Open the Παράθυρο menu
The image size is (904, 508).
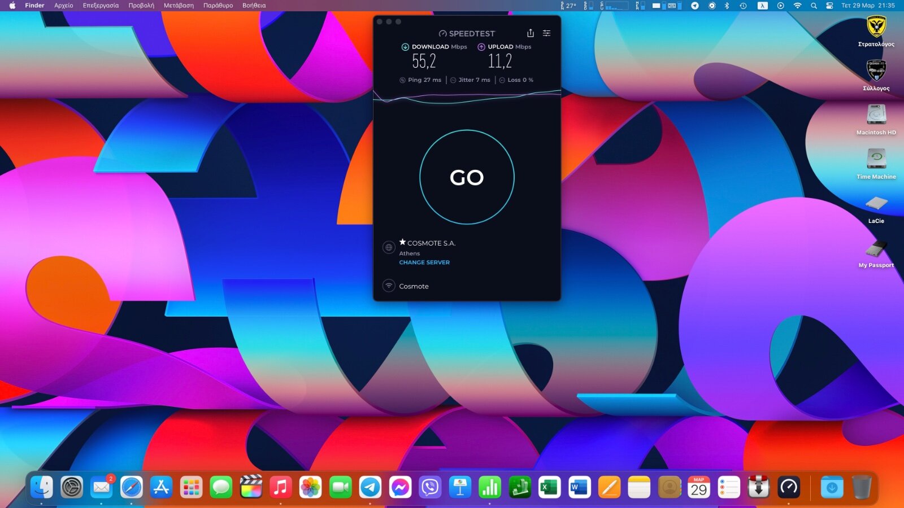218,6
